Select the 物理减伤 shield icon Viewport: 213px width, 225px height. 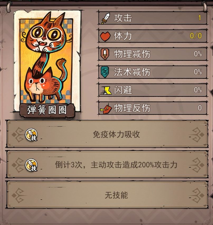pyautogui.click(x=105, y=54)
